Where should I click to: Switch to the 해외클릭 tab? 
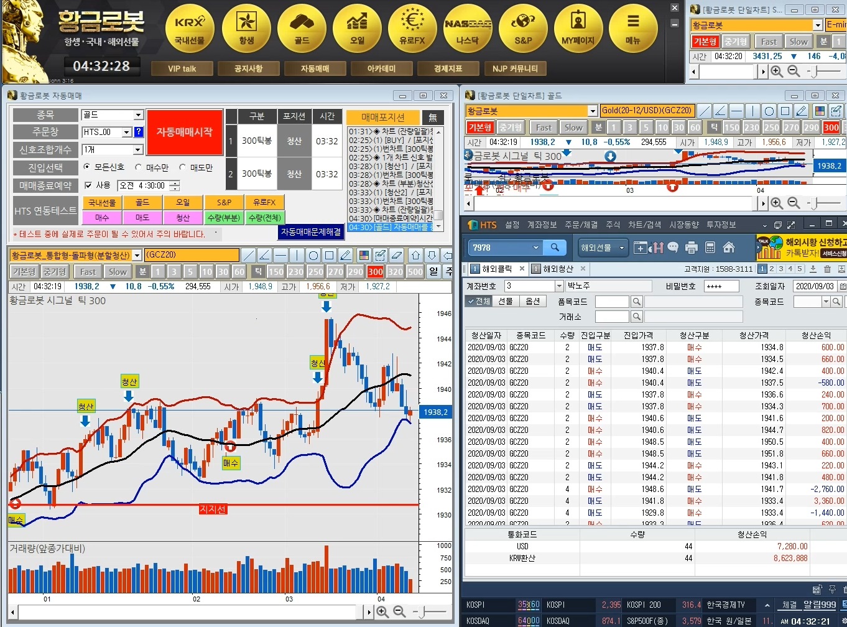(498, 269)
